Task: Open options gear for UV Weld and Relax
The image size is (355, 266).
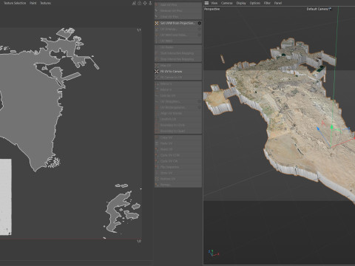Action: click(x=199, y=35)
